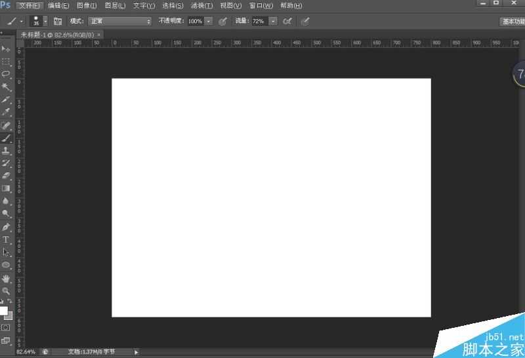Toggle pressure for opacity button
This screenshot has width=525, height=358.
(x=222, y=21)
